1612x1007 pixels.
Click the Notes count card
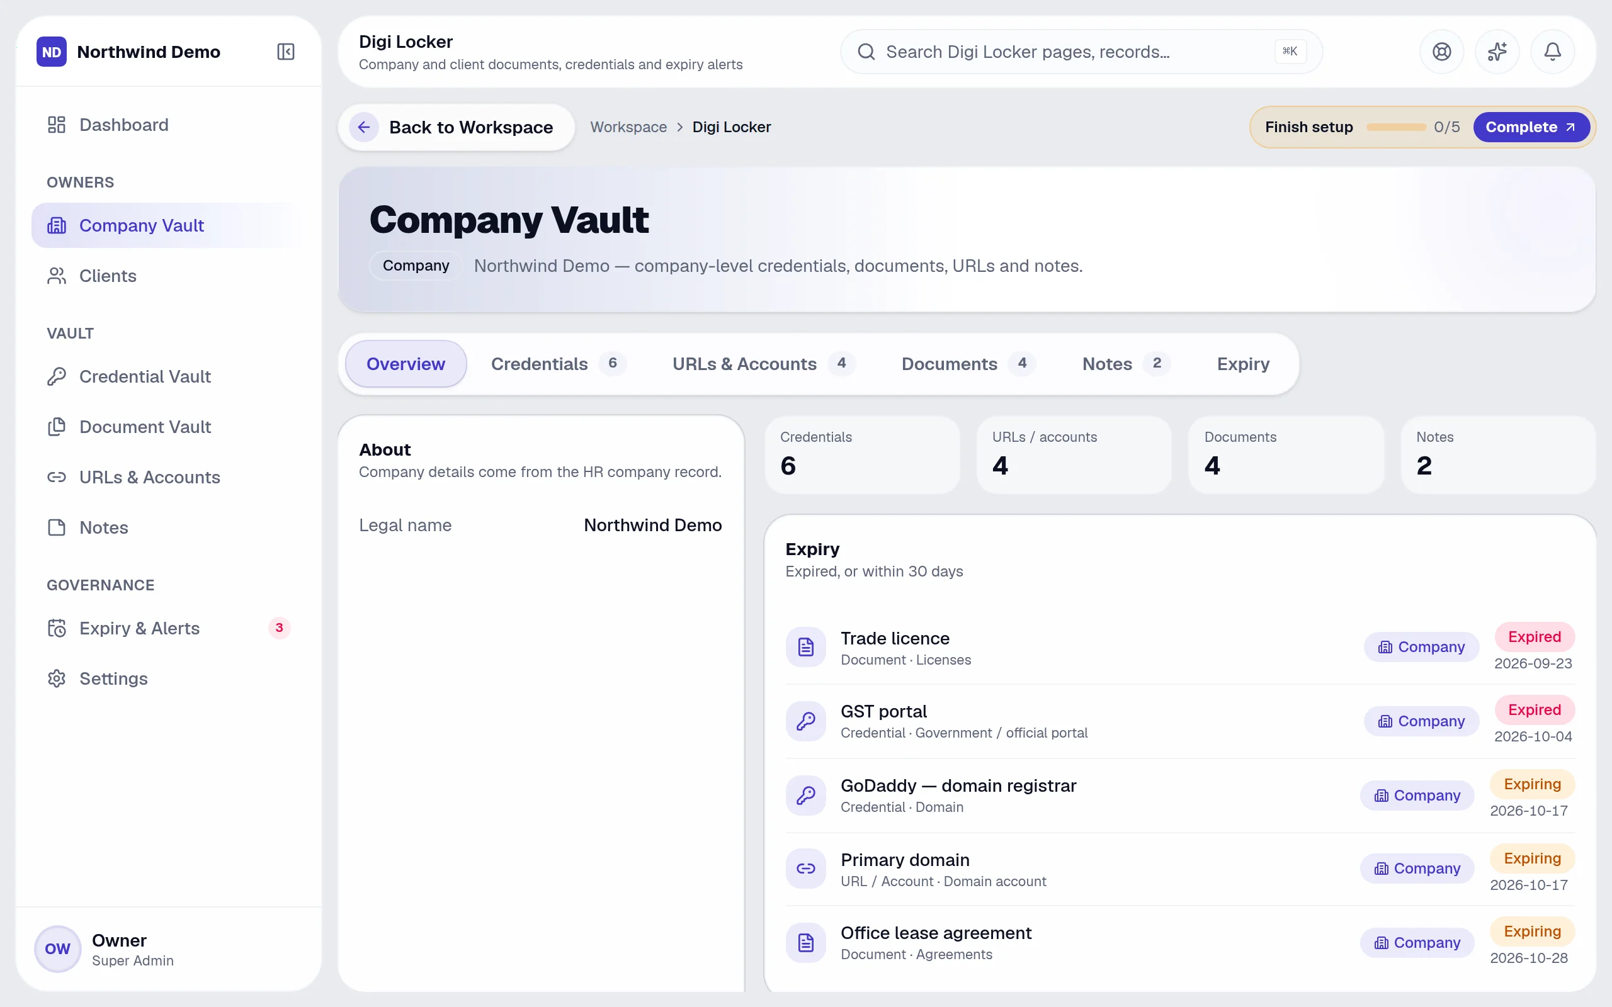[1498, 454]
